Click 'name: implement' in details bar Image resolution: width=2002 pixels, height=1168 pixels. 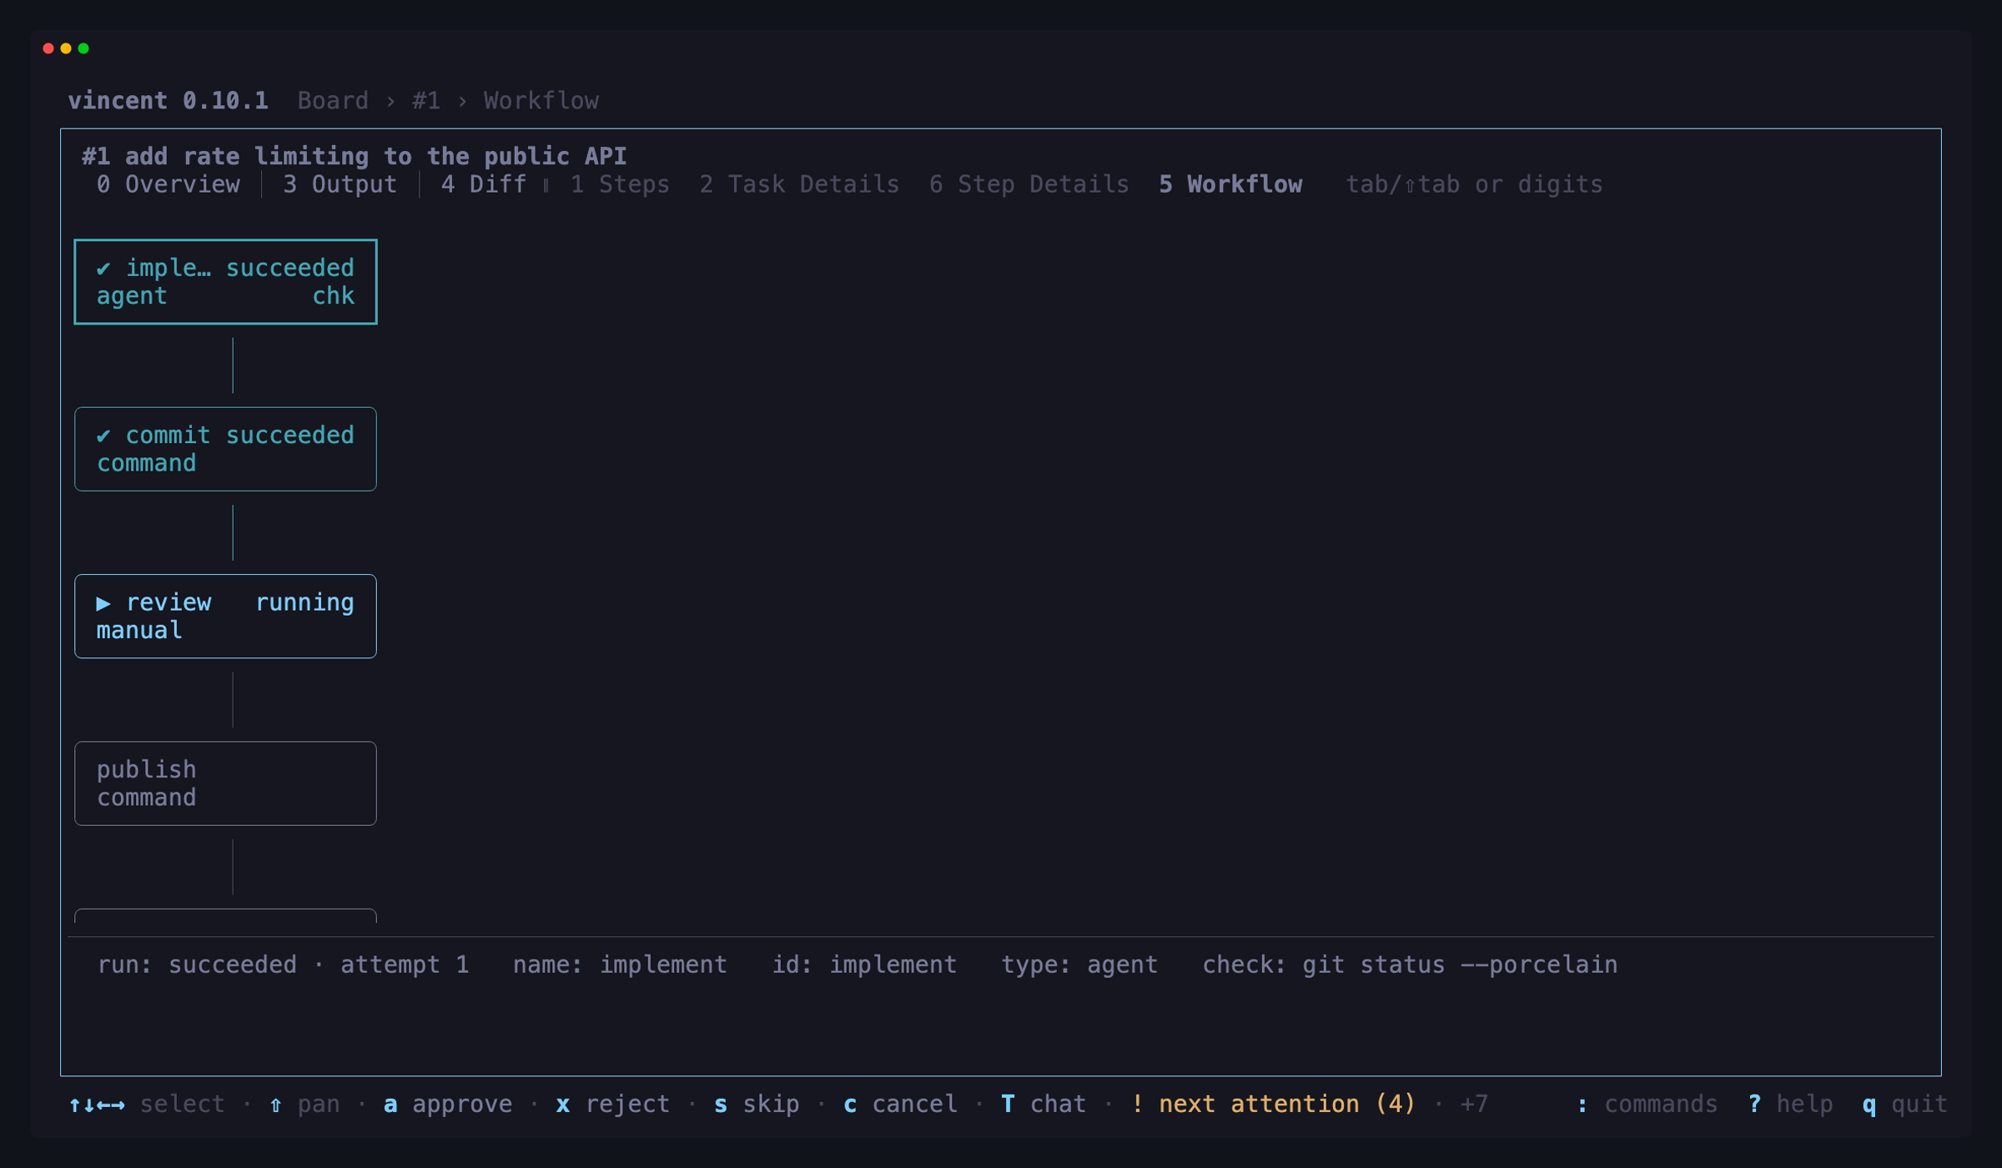[x=620, y=964]
